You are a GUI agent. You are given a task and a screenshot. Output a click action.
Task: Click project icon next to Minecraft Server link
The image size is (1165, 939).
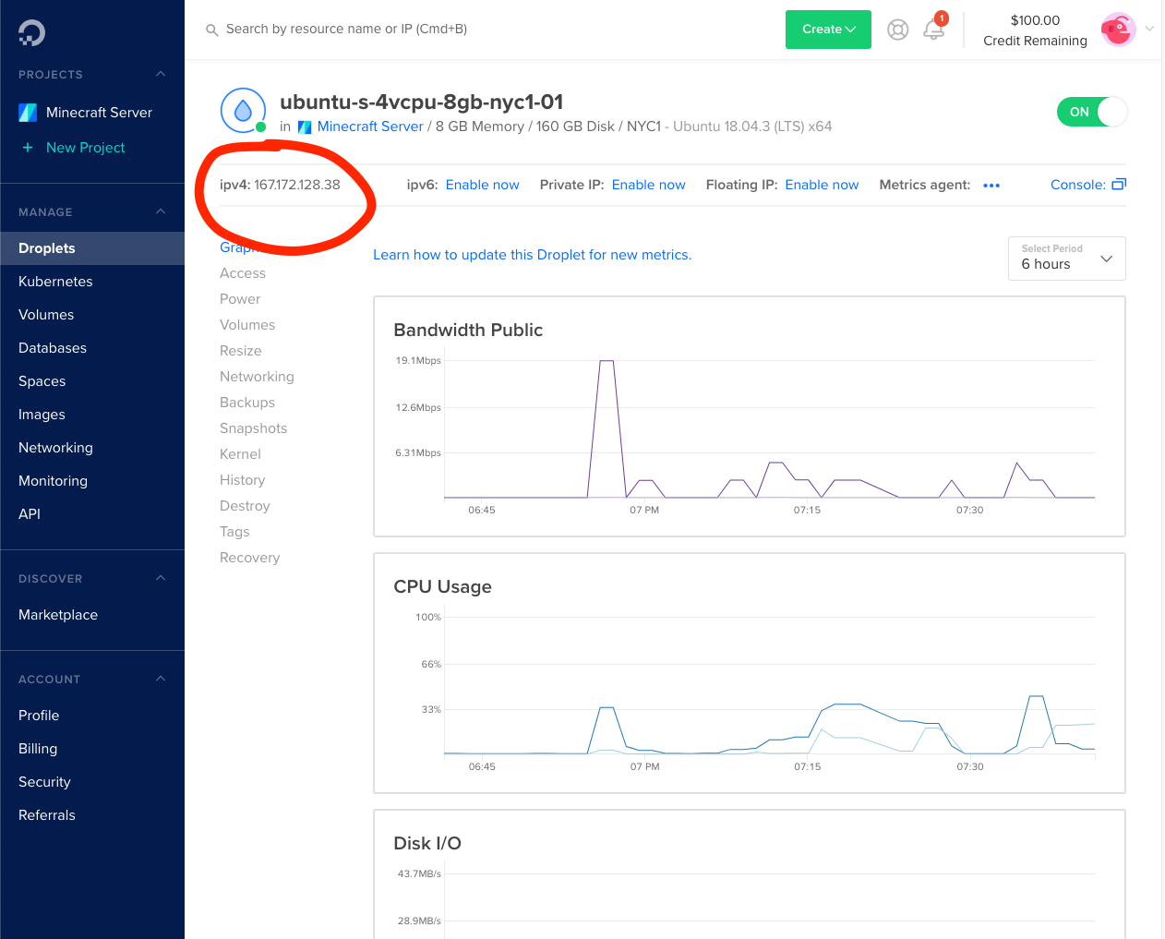(x=305, y=127)
